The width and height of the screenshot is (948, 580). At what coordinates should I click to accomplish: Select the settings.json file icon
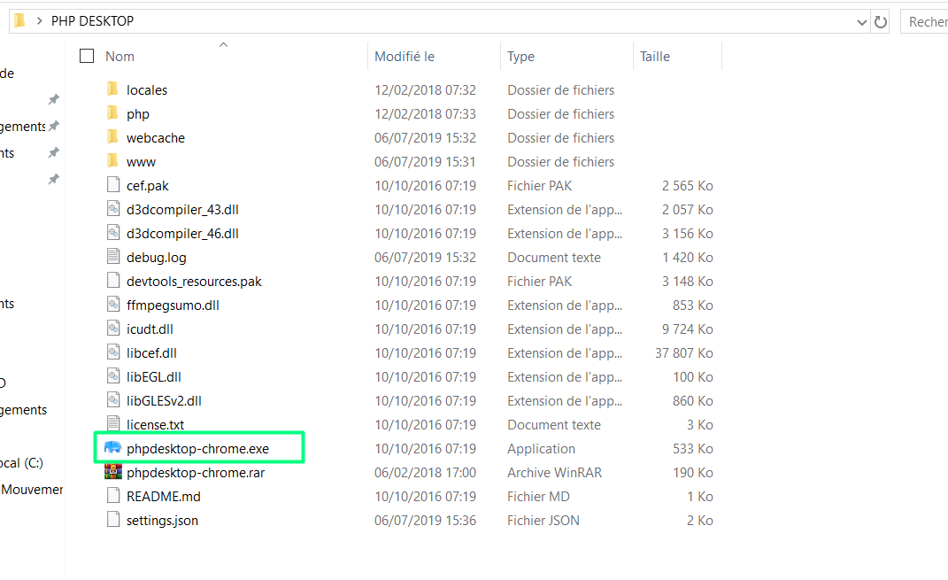click(113, 520)
